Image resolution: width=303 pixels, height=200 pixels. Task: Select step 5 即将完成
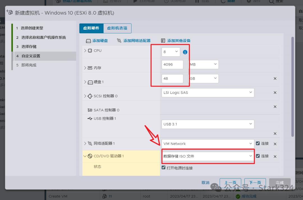44,65
